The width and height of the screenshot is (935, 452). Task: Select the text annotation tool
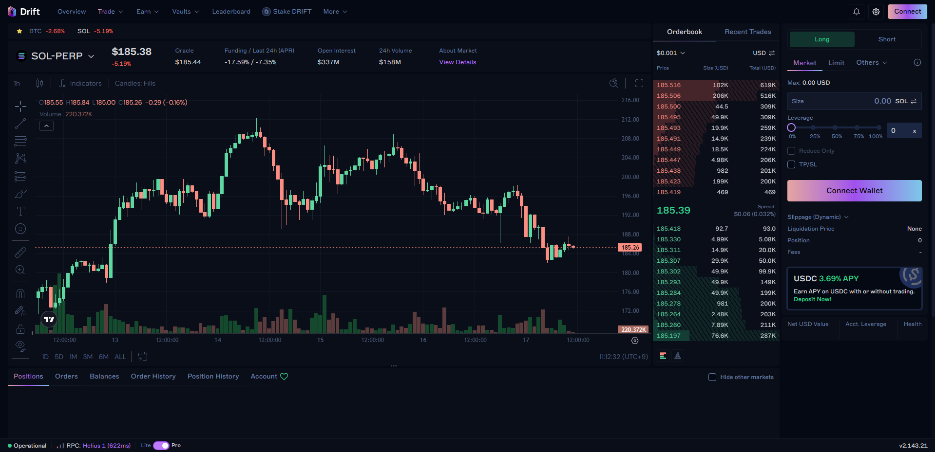pyautogui.click(x=20, y=211)
